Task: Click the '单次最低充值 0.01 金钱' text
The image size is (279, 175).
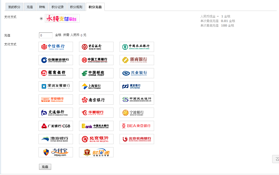Action: click(218, 21)
